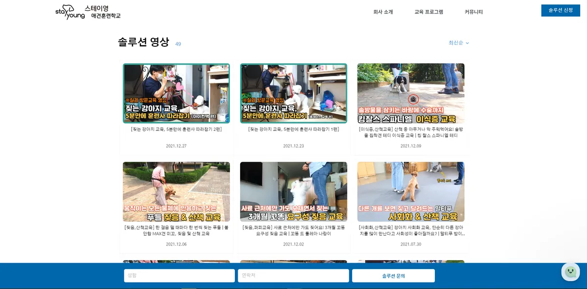Open the 교육 프로그램 menu

429,12
